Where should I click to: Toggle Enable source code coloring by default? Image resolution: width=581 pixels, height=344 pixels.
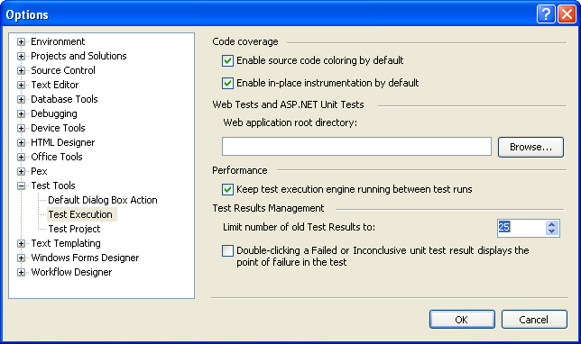(227, 60)
